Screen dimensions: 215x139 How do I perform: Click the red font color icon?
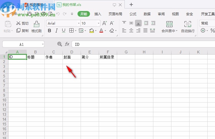(101, 31)
